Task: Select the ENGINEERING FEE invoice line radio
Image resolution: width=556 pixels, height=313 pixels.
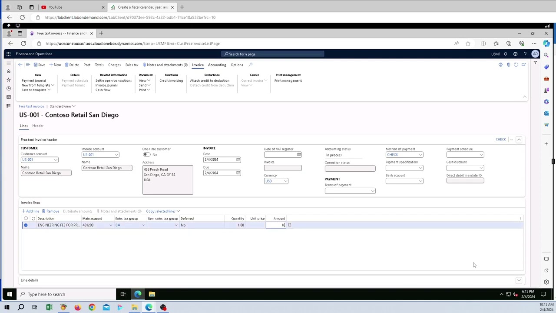Action: coord(26,225)
